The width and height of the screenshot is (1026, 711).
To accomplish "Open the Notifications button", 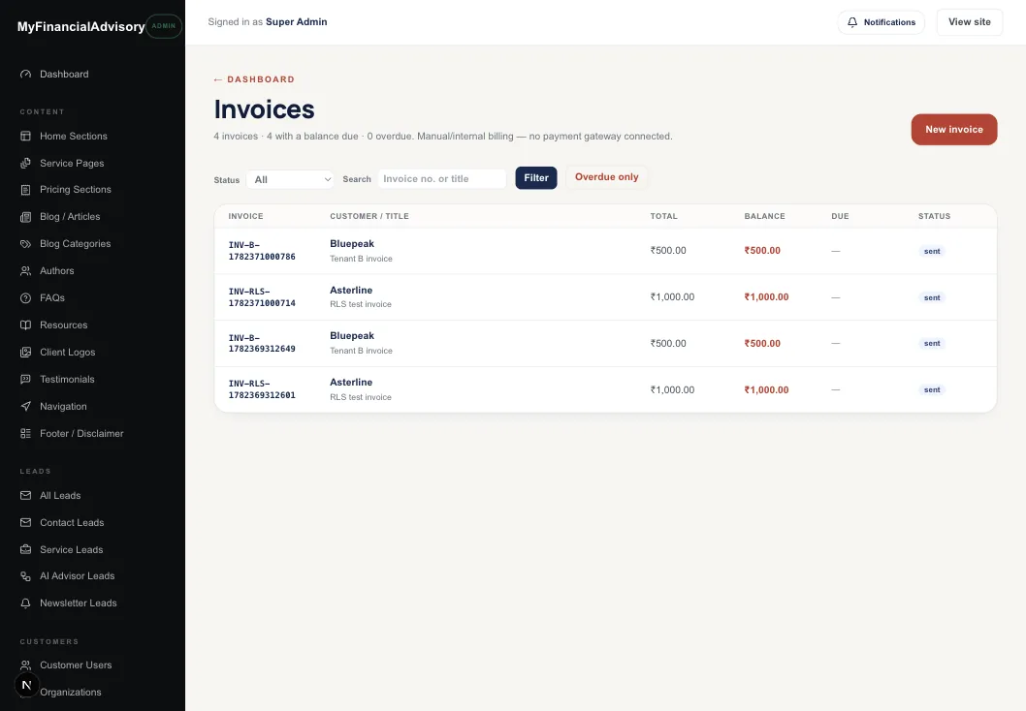I will 881,22.
